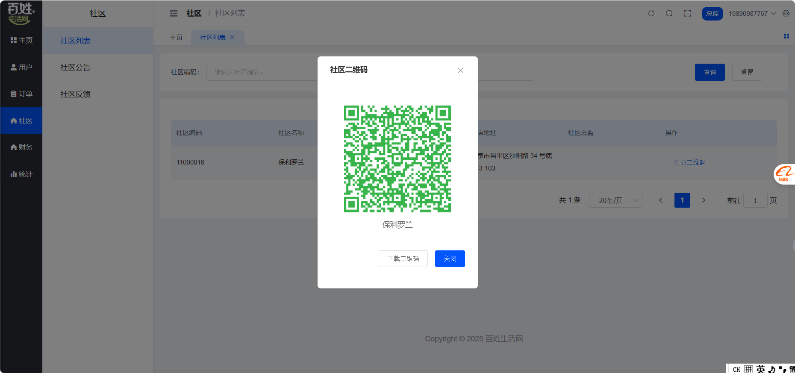Image resolution: width=795 pixels, height=373 pixels.
Task: Click the refresh icon in header
Action: (x=651, y=14)
